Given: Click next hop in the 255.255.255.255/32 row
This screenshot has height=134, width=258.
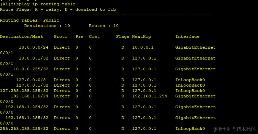Looking at the screenshot, I should (x=144, y=129).
